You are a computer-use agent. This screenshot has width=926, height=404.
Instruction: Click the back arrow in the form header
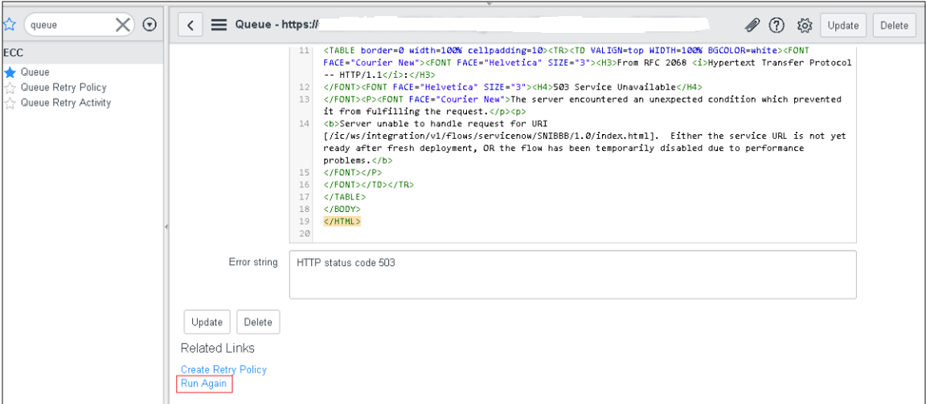pos(191,25)
